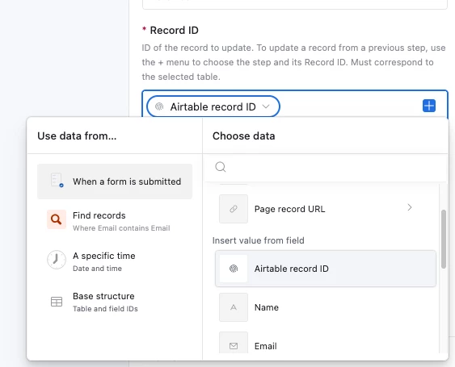Click the 'Choose data' heading
This screenshot has height=367, width=455.
pyautogui.click(x=244, y=136)
